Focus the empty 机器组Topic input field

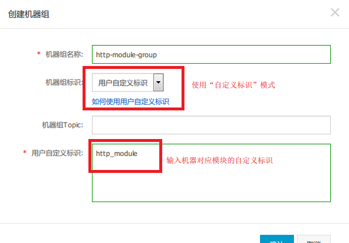coord(211,125)
